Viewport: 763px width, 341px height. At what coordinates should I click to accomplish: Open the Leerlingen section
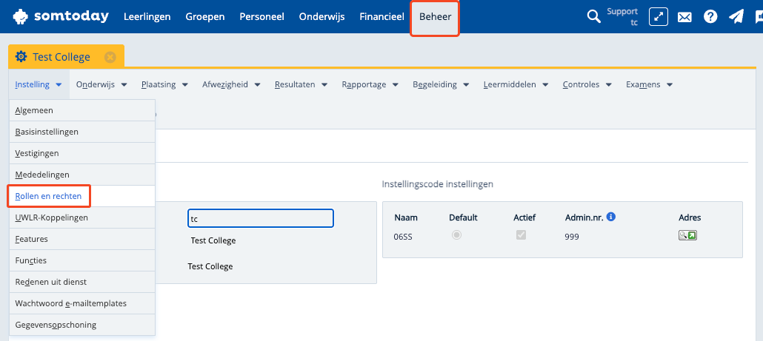[x=147, y=16]
